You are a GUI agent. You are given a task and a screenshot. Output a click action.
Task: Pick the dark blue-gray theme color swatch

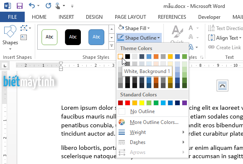pos(142,56)
